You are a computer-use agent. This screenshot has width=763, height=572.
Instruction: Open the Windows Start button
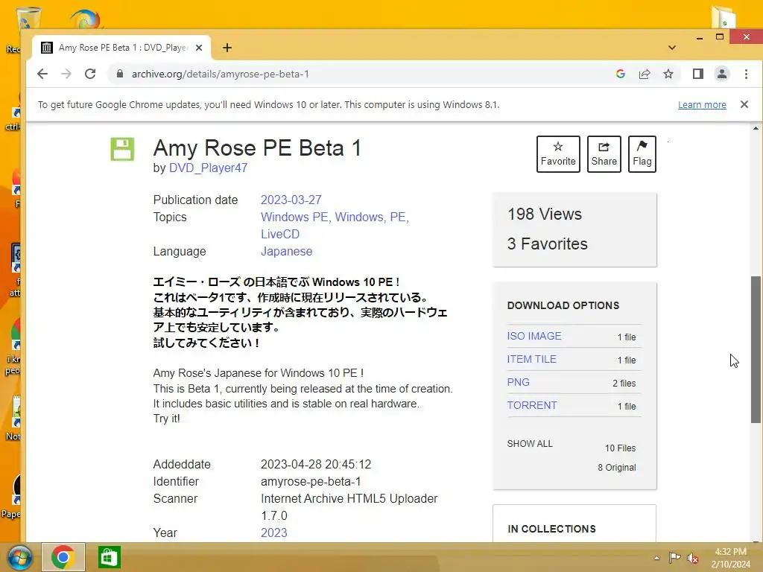tap(19, 557)
